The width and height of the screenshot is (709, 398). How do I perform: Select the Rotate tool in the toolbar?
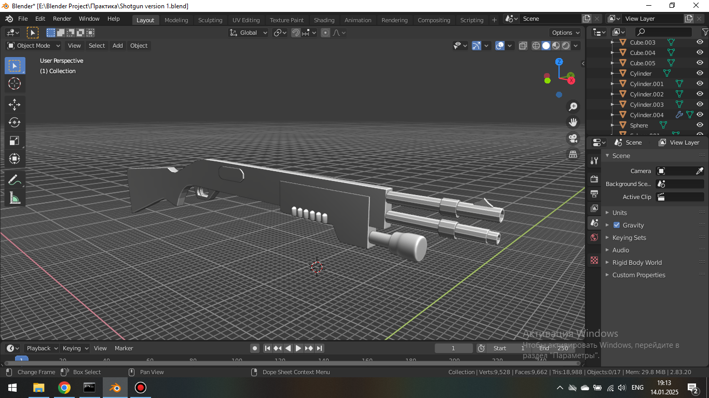click(15, 122)
